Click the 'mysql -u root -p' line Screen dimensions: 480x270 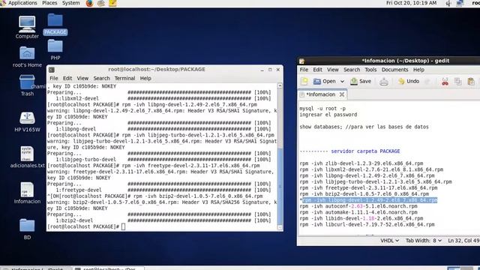[322, 109]
